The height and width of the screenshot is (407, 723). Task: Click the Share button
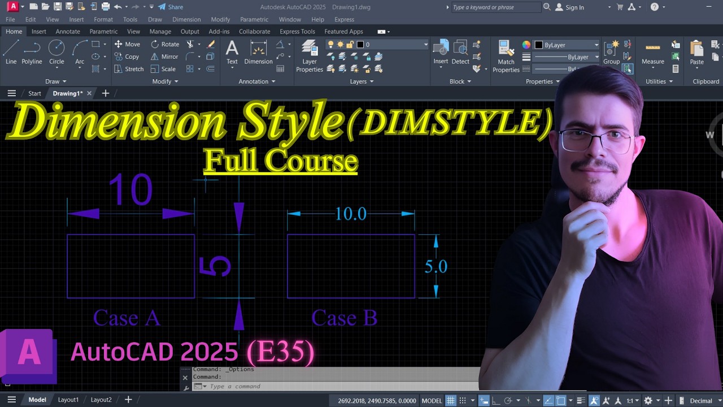(170, 7)
